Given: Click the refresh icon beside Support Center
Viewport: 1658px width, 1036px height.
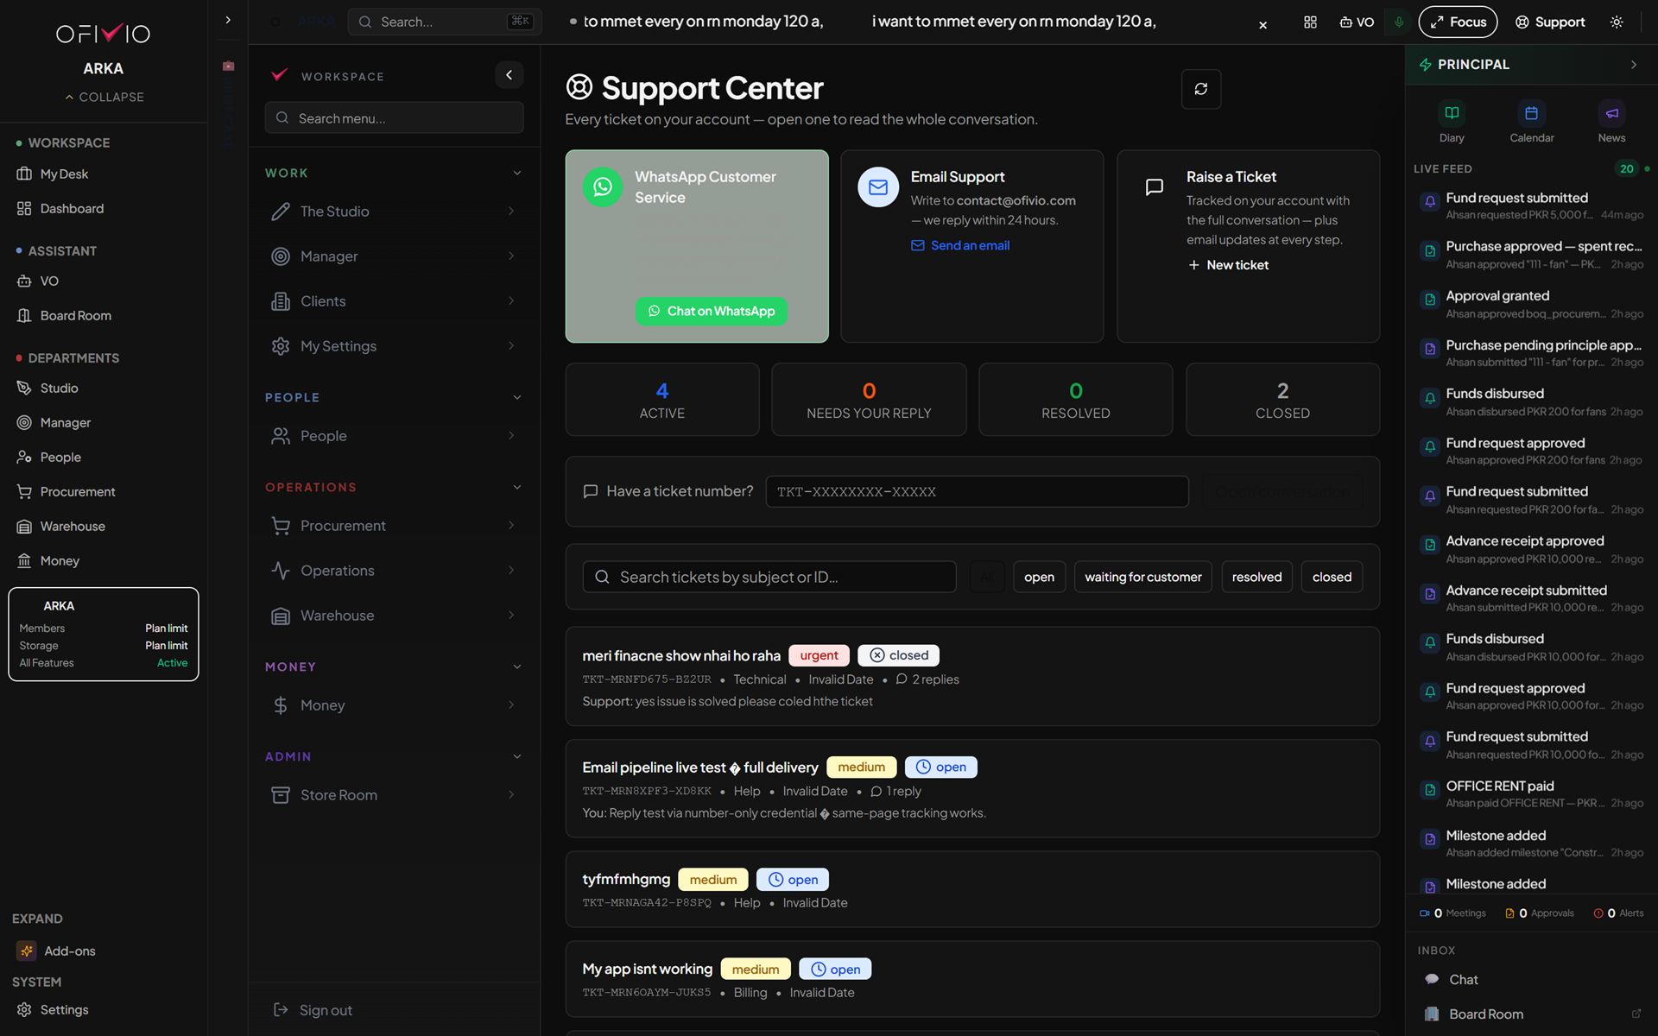Looking at the screenshot, I should (x=1200, y=89).
